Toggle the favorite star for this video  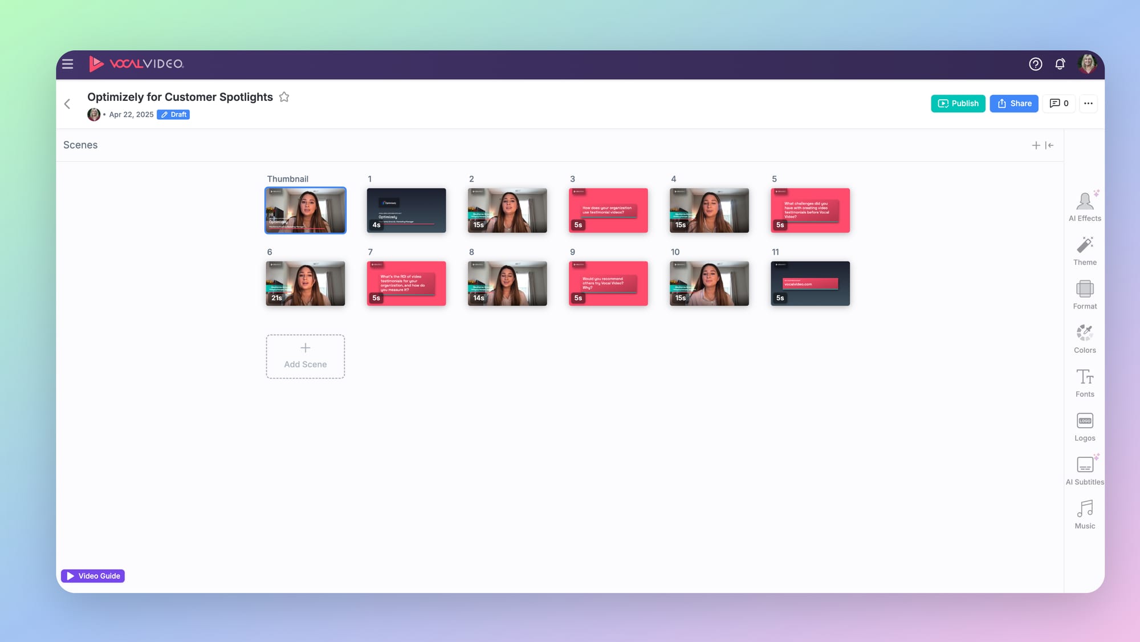[x=284, y=97]
